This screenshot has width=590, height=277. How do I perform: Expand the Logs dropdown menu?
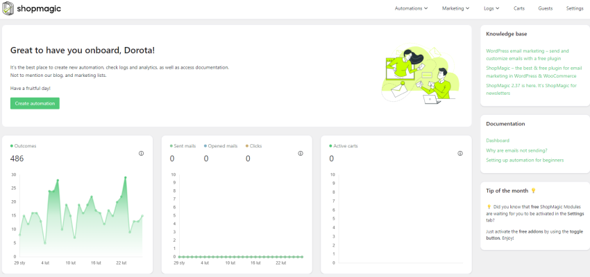click(x=491, y=8)
